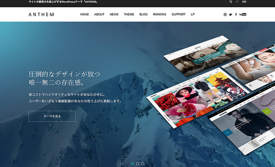Select the second slider dot
275x167 pixels.
[x=138, y=164]
